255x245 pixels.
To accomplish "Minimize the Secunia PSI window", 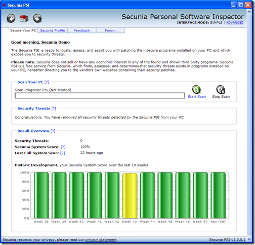I will [x=234, y=5].
